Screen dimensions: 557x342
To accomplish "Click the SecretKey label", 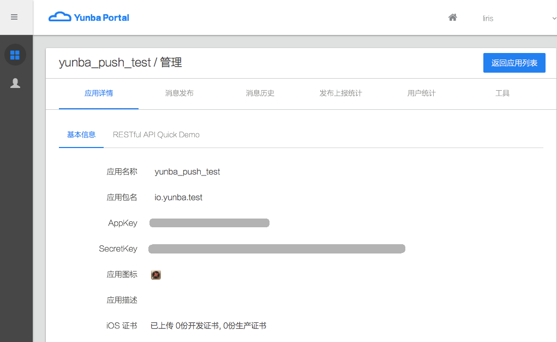I will click(118, 249).
